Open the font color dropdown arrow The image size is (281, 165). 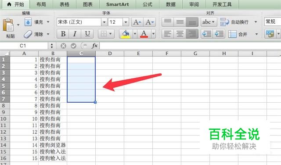tap(153, 34)
